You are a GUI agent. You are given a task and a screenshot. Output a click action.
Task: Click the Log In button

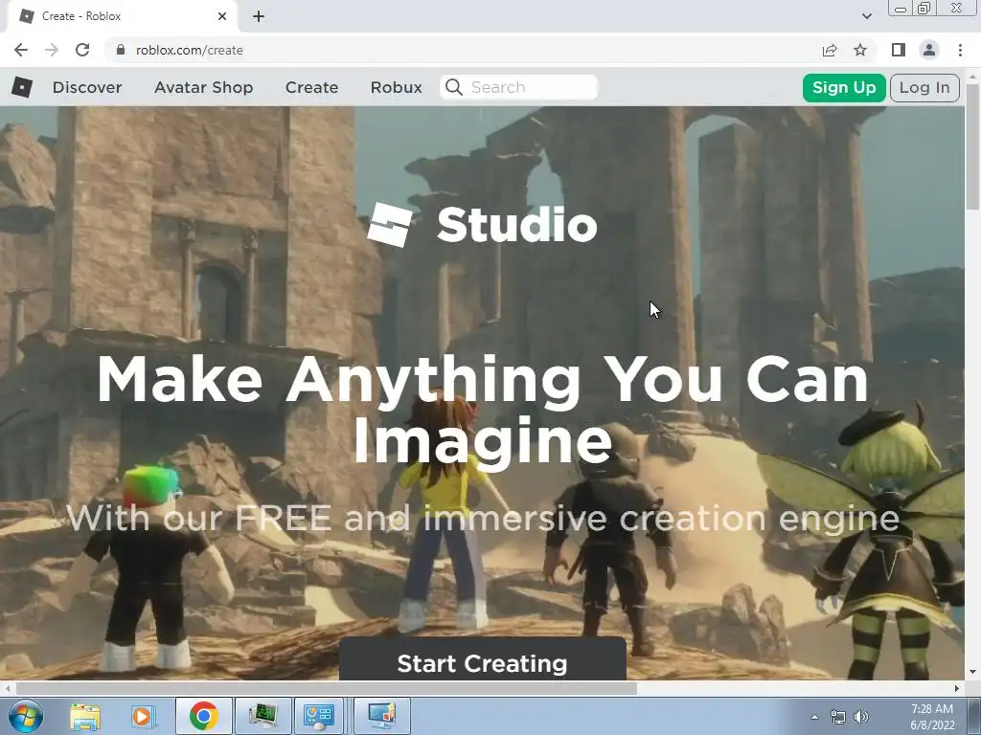pyautogui.click(x=924, y=87)
